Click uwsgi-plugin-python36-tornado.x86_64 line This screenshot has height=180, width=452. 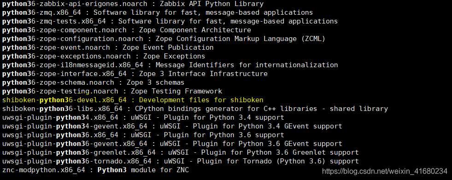(181, 161)
